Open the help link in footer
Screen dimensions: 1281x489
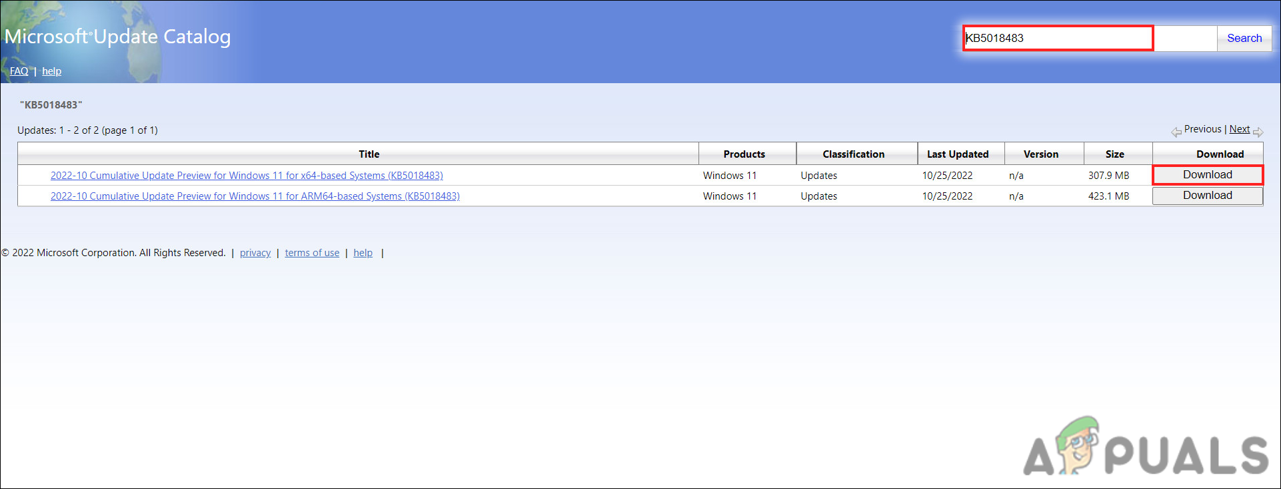pyautogui.click(x=363, y=253)
